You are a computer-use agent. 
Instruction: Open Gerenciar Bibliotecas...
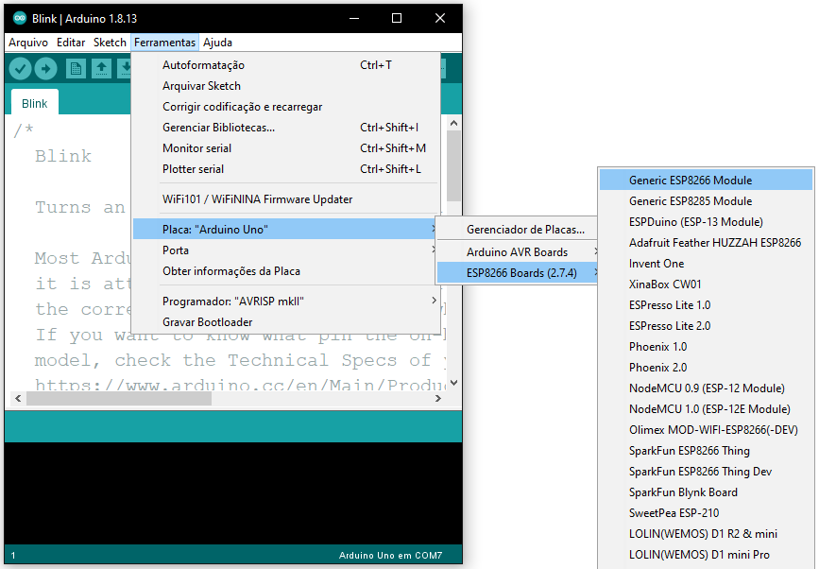[x=285, y=128]
